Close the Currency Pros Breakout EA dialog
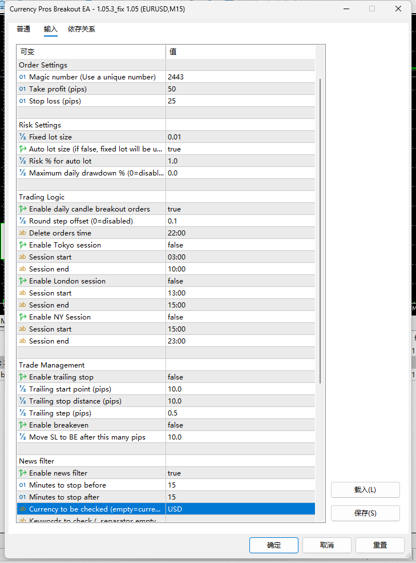The image size is (416, 563). tap(398, 9)
